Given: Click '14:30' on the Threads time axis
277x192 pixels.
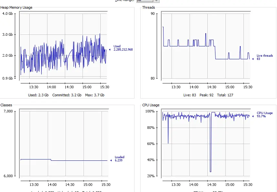Looking at the screenshot, I should click(212, 87).
